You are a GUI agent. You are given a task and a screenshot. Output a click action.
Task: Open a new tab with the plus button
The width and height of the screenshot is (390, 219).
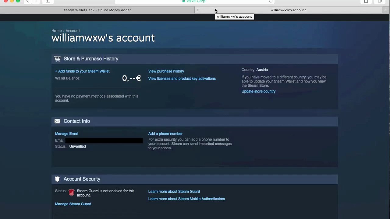pyautogui.click(x=386, y=10)
